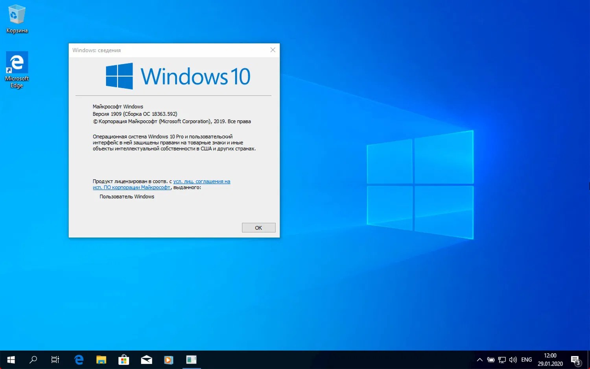Screen dimensions: 590x369
Task: Click OK in the Windows info dialog
Action: 258,228
